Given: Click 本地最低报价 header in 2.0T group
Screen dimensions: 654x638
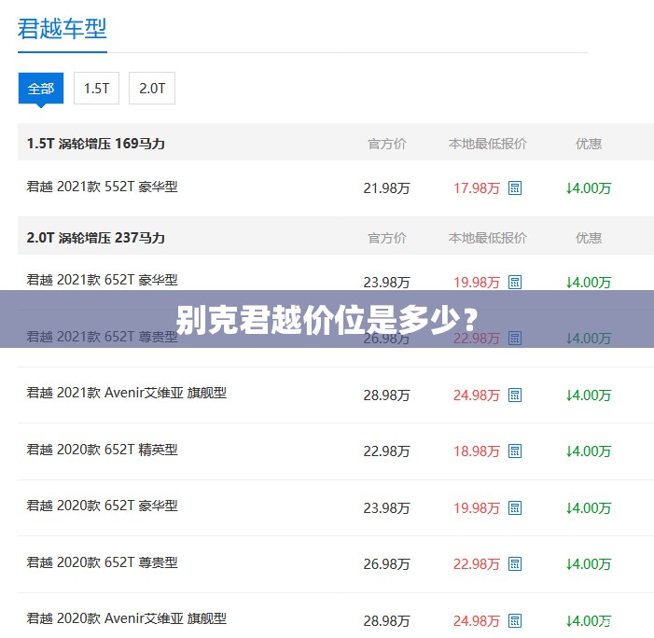Looking at the screenshot, I should [488, 239].
